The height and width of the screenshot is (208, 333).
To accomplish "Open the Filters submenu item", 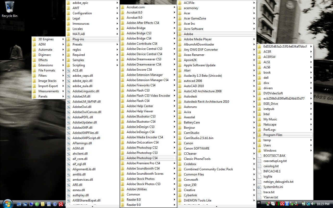I will pyautogui.click(x=48, y=76).
